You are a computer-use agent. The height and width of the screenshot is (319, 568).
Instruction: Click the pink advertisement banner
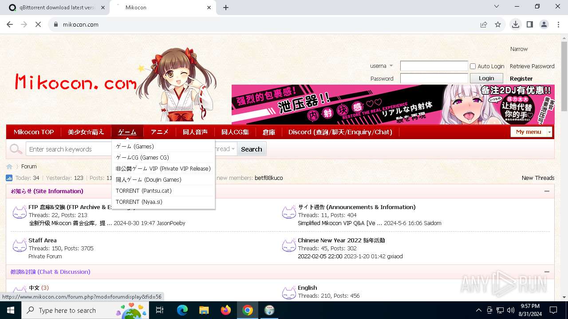pos(393,105)
